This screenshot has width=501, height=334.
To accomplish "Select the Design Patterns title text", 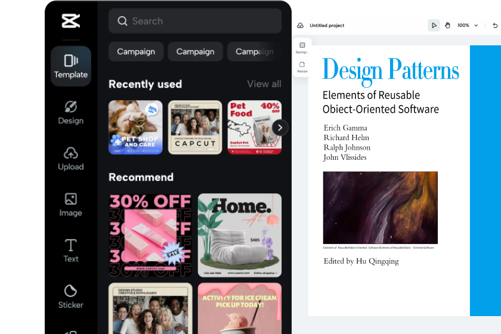I will coord(391,71).
